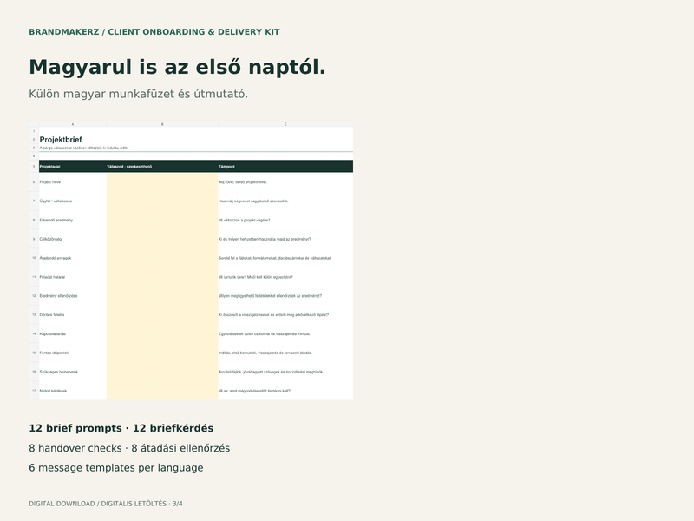Image resolution: width=694 pixels, height=521 pixels.
Task: Select the 'Válaszod · szerkeszthető' header cell
Action: [x=162, y=167]
